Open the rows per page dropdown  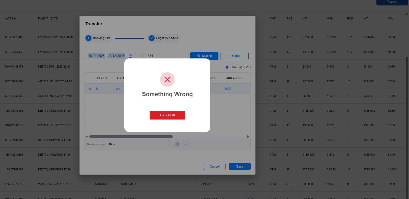[x=112, y=144]
